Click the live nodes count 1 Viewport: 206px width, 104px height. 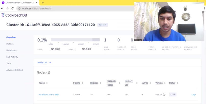(x=105, y=40)
